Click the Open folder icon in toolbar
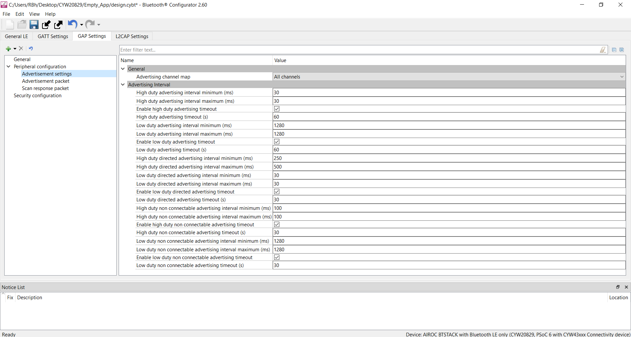The height and width of the screenshot is (337, 631). click(22, 24)
